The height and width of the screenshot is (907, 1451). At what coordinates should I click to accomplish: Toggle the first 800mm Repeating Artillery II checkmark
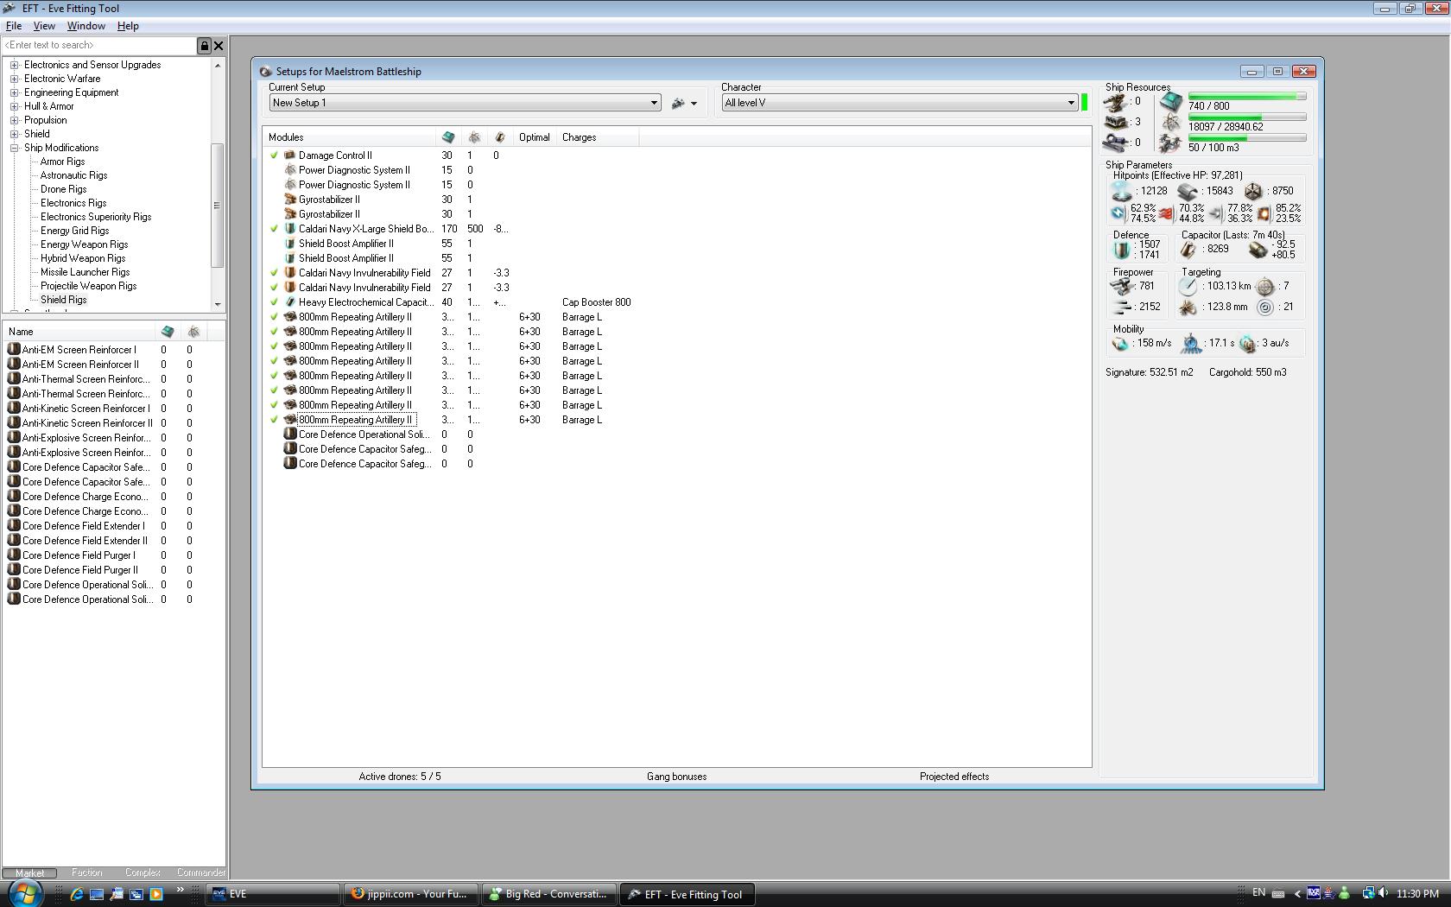[x=275, y=317]
